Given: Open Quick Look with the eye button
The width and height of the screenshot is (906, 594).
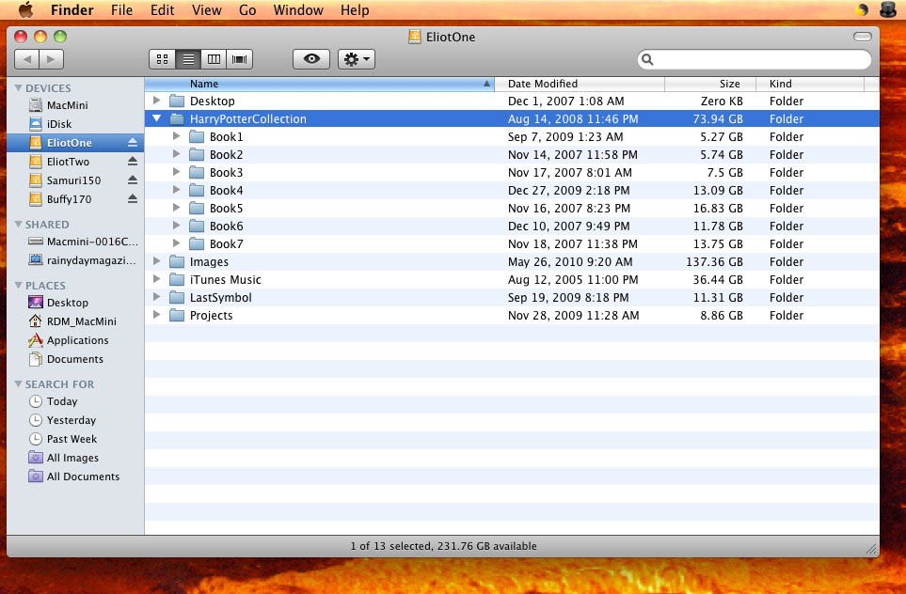Looking at the screenshot, I should 311,59.
